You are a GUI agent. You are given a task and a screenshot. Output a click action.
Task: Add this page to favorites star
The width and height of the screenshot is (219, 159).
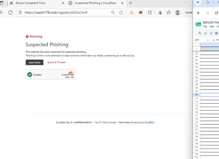click(121, 12)
